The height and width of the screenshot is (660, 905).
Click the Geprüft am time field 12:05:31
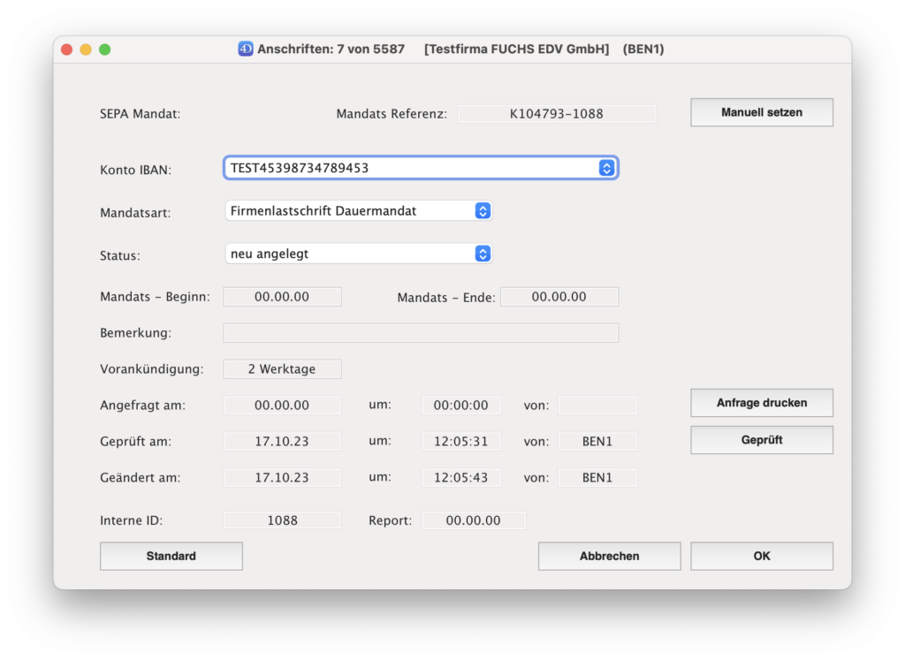point(460,442)
